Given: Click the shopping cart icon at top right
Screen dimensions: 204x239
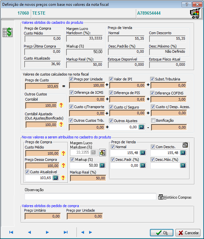Looking at the screenshot, I should click(194, 14).
